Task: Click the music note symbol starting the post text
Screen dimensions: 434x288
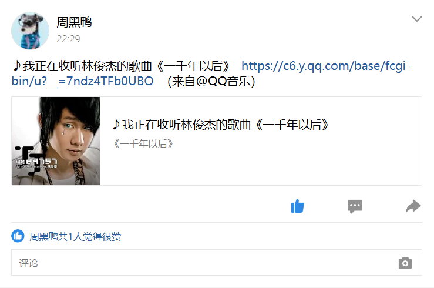Action: pos(17,66)
